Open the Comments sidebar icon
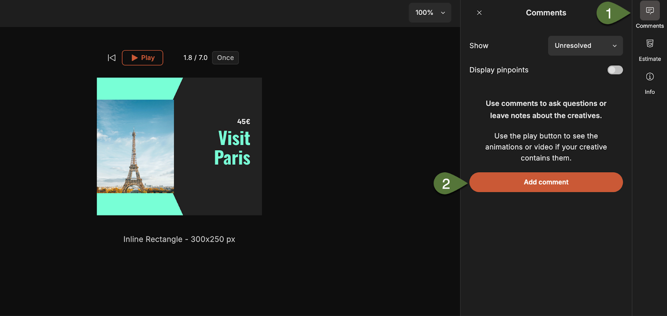This screenshot has width=667, height=316. pyautogui.click(x=649, y=11)
